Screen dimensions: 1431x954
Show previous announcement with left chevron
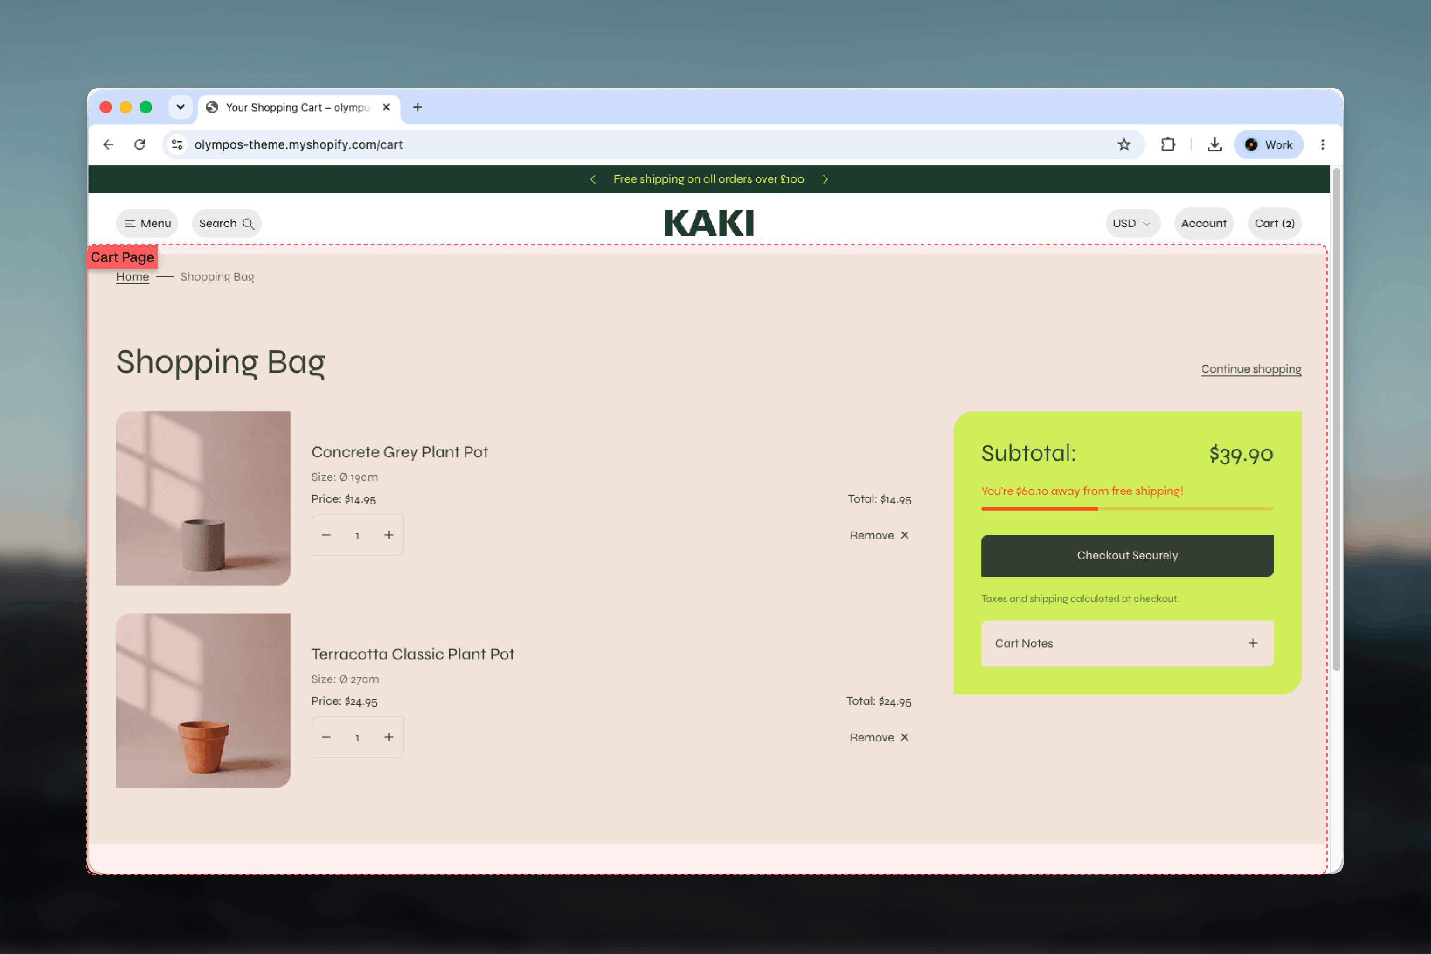(592, 179)
